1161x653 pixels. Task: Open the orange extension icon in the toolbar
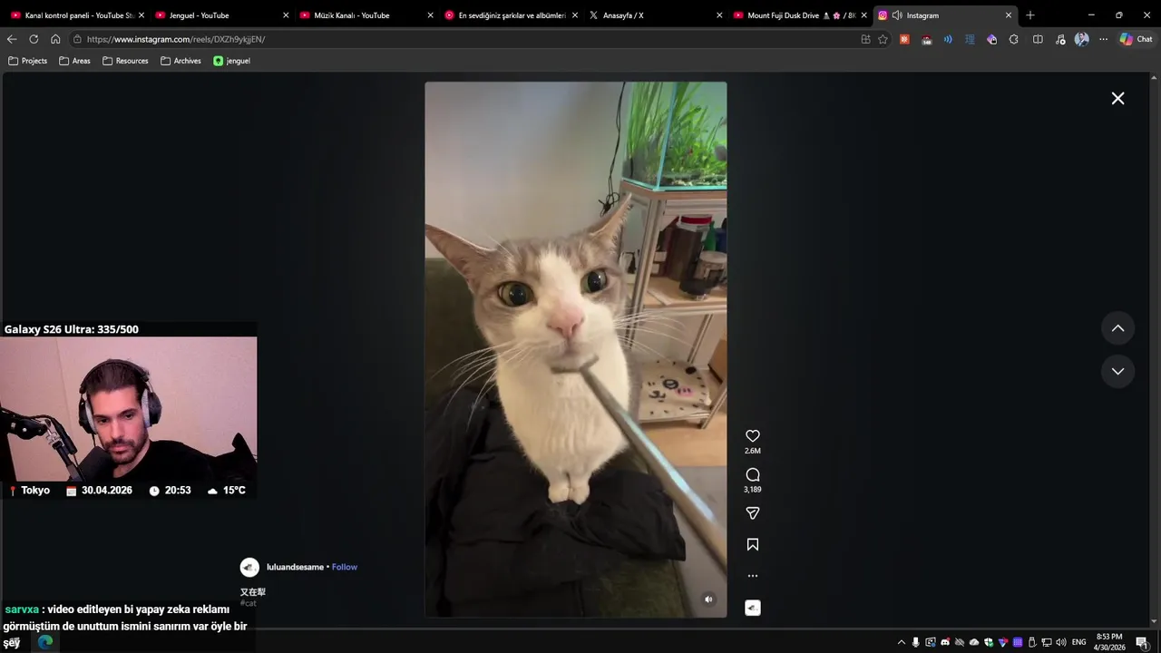tap(904, 39)
